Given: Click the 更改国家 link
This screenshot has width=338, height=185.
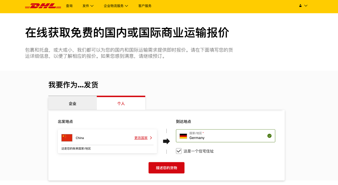Looking at the screenshot, I should tap(141, 138).
